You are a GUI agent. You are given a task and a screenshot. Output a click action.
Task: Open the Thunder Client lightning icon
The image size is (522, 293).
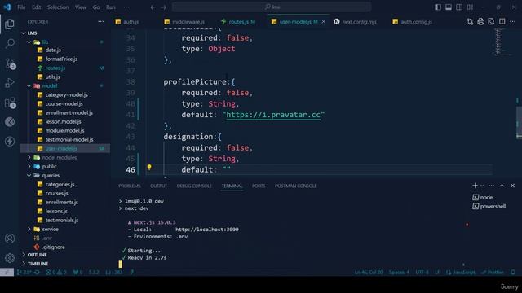[x=10, y=142]
